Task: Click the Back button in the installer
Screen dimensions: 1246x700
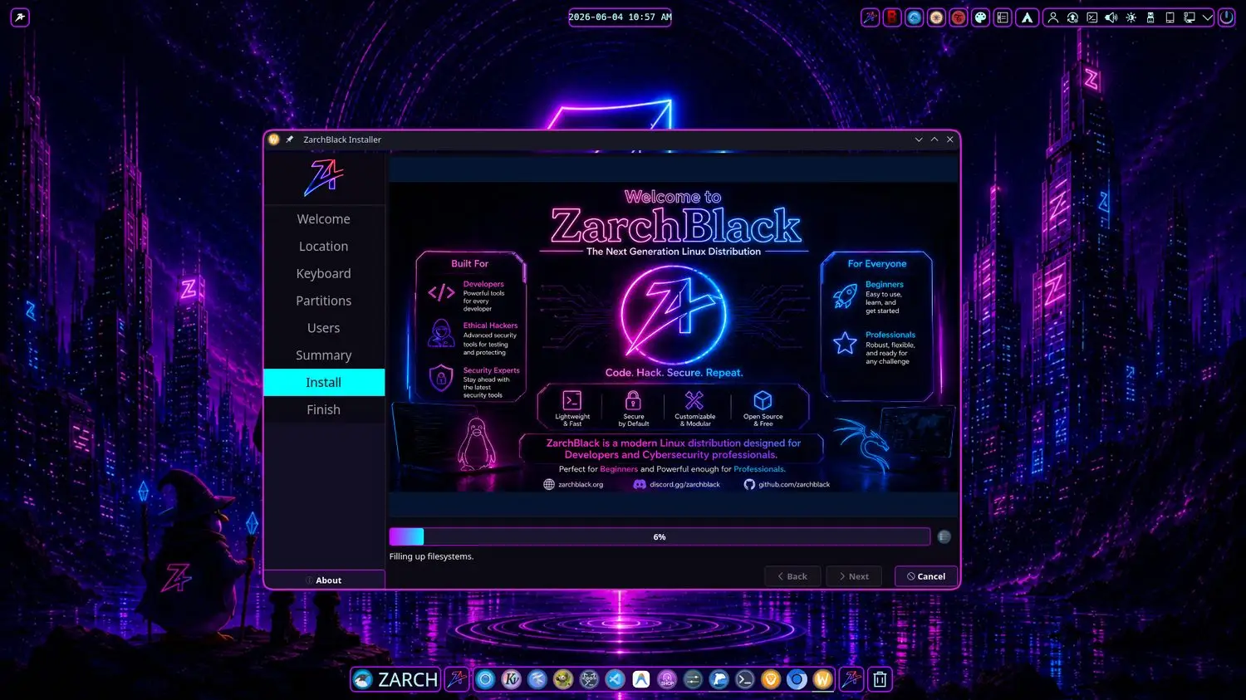Action: pyautogui.click(x=792, y=576)
